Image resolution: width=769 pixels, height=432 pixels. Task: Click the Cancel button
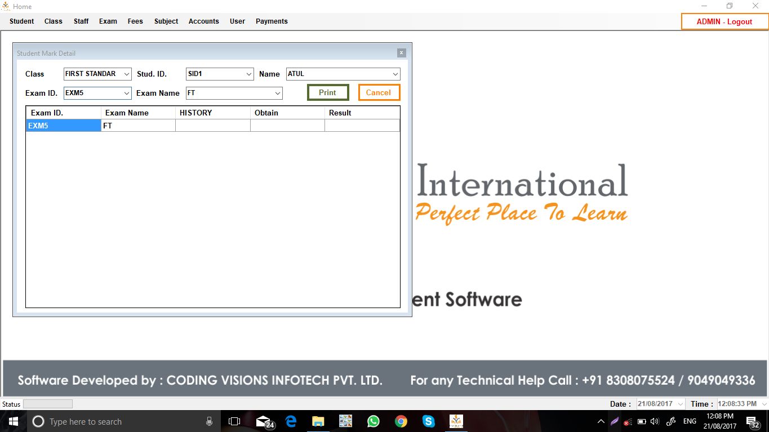379,92
